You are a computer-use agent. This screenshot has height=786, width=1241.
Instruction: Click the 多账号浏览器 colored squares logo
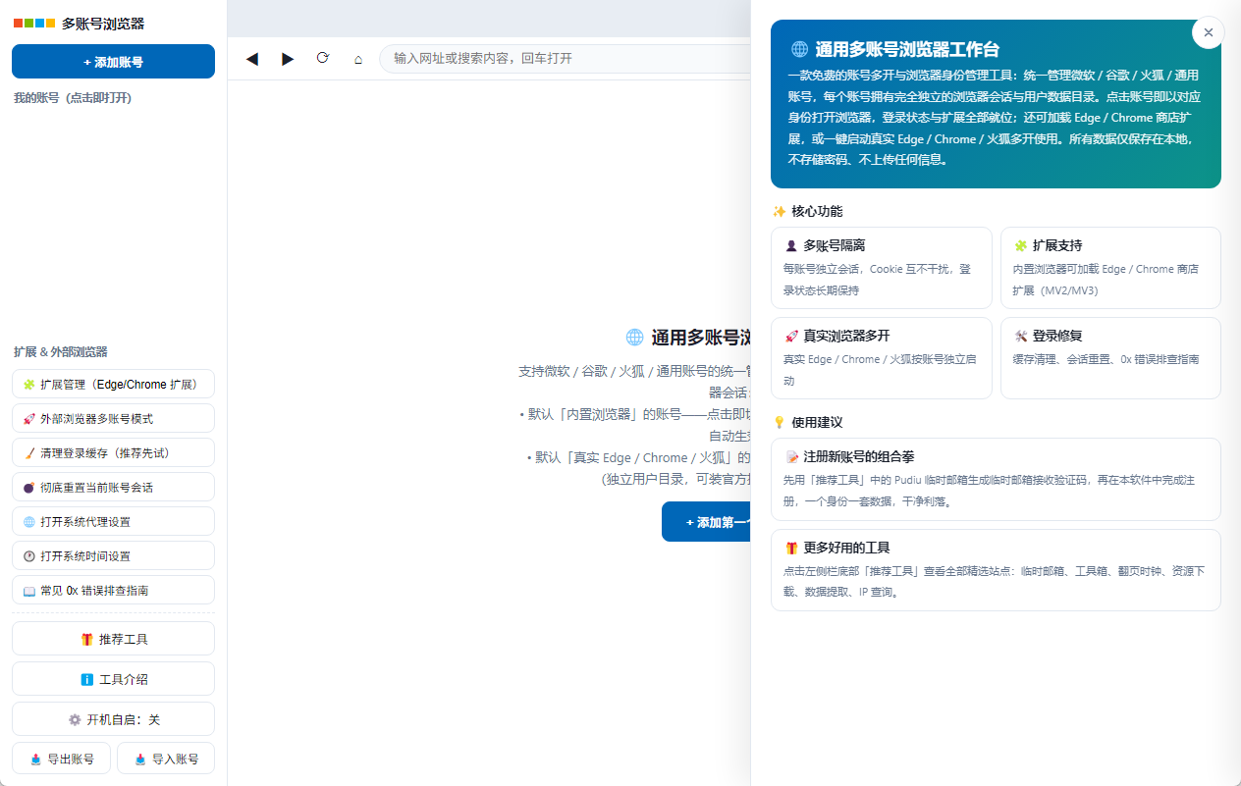coord(34,24)
